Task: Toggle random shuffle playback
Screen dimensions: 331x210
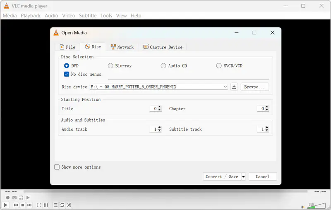Action: click(x=69, y=205)
